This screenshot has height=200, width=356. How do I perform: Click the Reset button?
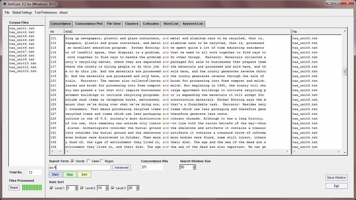tap(14, 187)
